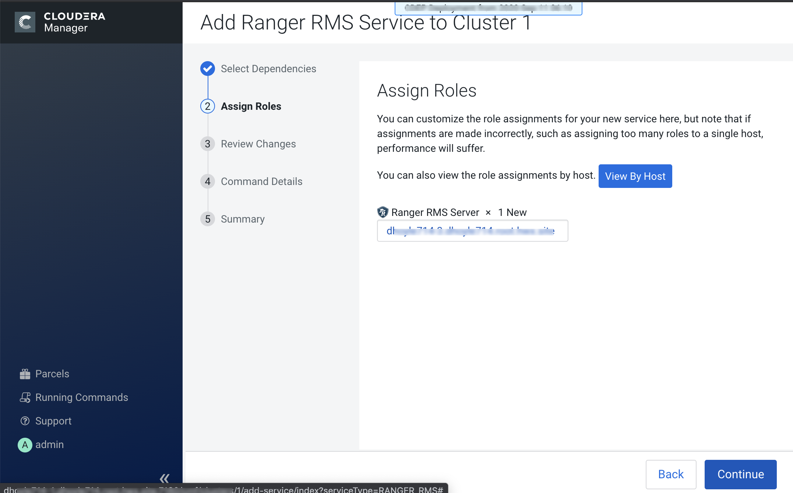Click the Parcels gift box icon
This screenshot has width=793, height=493.
(25, 374)
